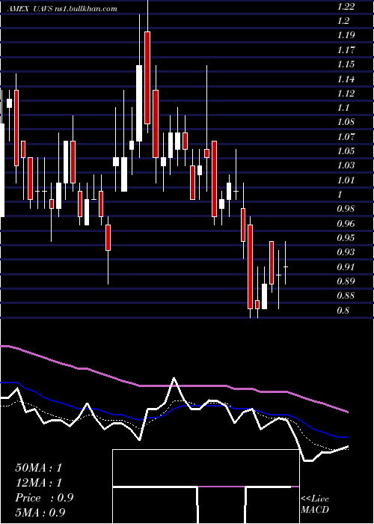Click the 1.15 price axis label
Viewport: 374px width, 524px height.
(346, 64)
